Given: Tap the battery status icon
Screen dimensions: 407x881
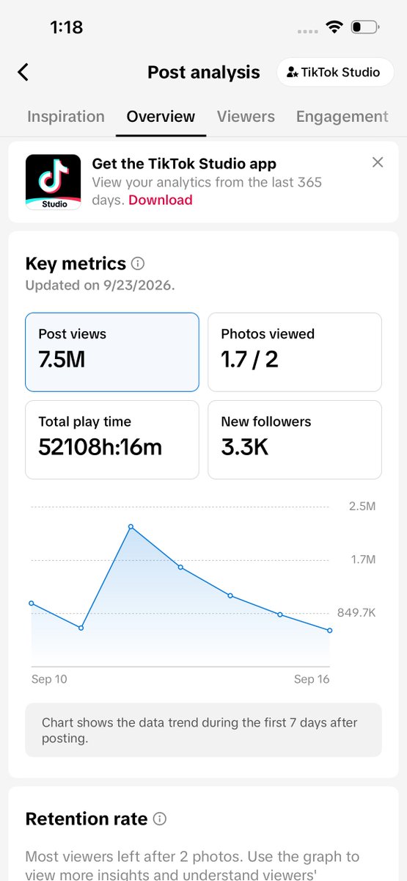Looking at the screenshot, I should (365, 27).
